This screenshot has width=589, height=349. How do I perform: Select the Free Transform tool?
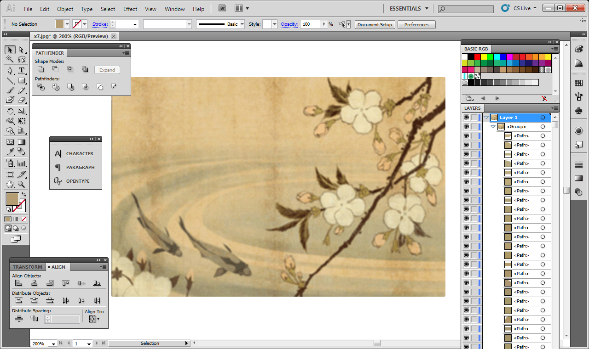click(21, 121)
